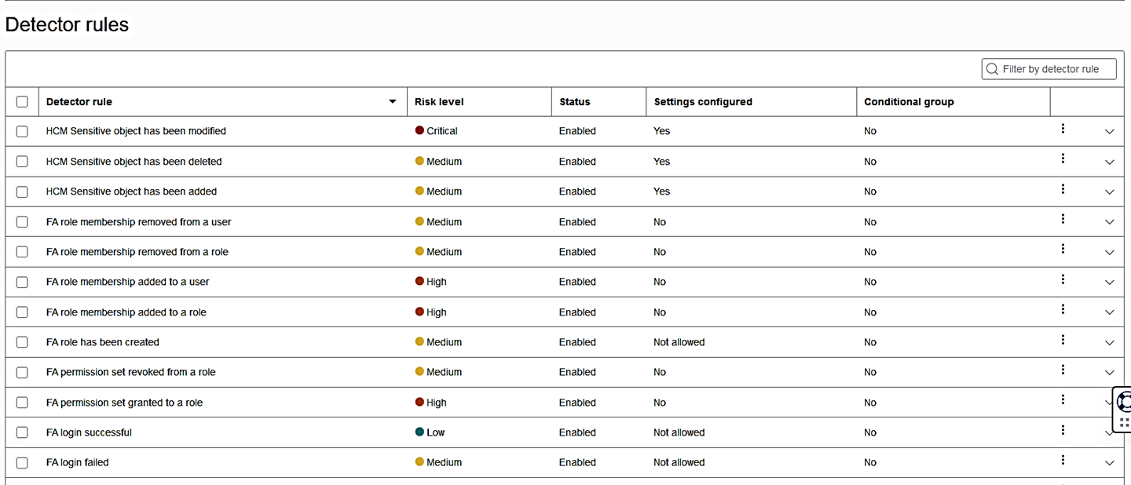Open kebab menu for FA login failed row
This screenshot has width=1131, height=485.
click(1063, 460)
